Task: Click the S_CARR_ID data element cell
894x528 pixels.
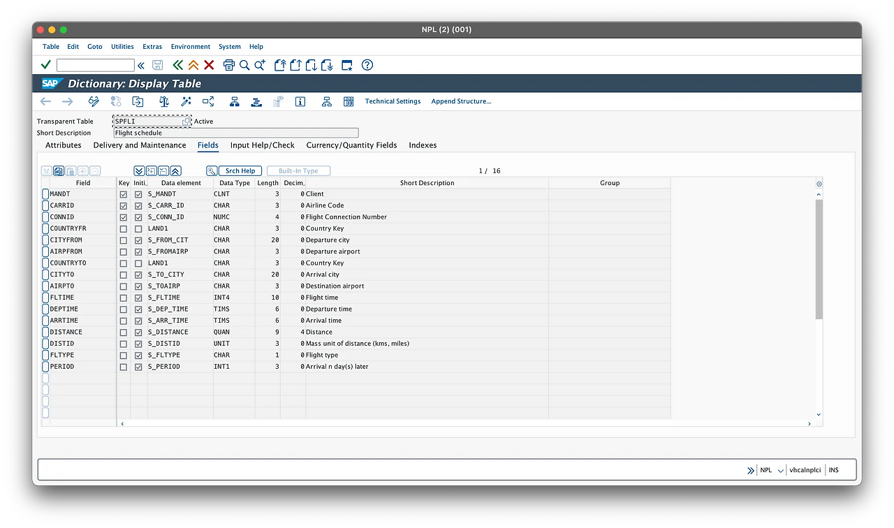Action: 180,205
